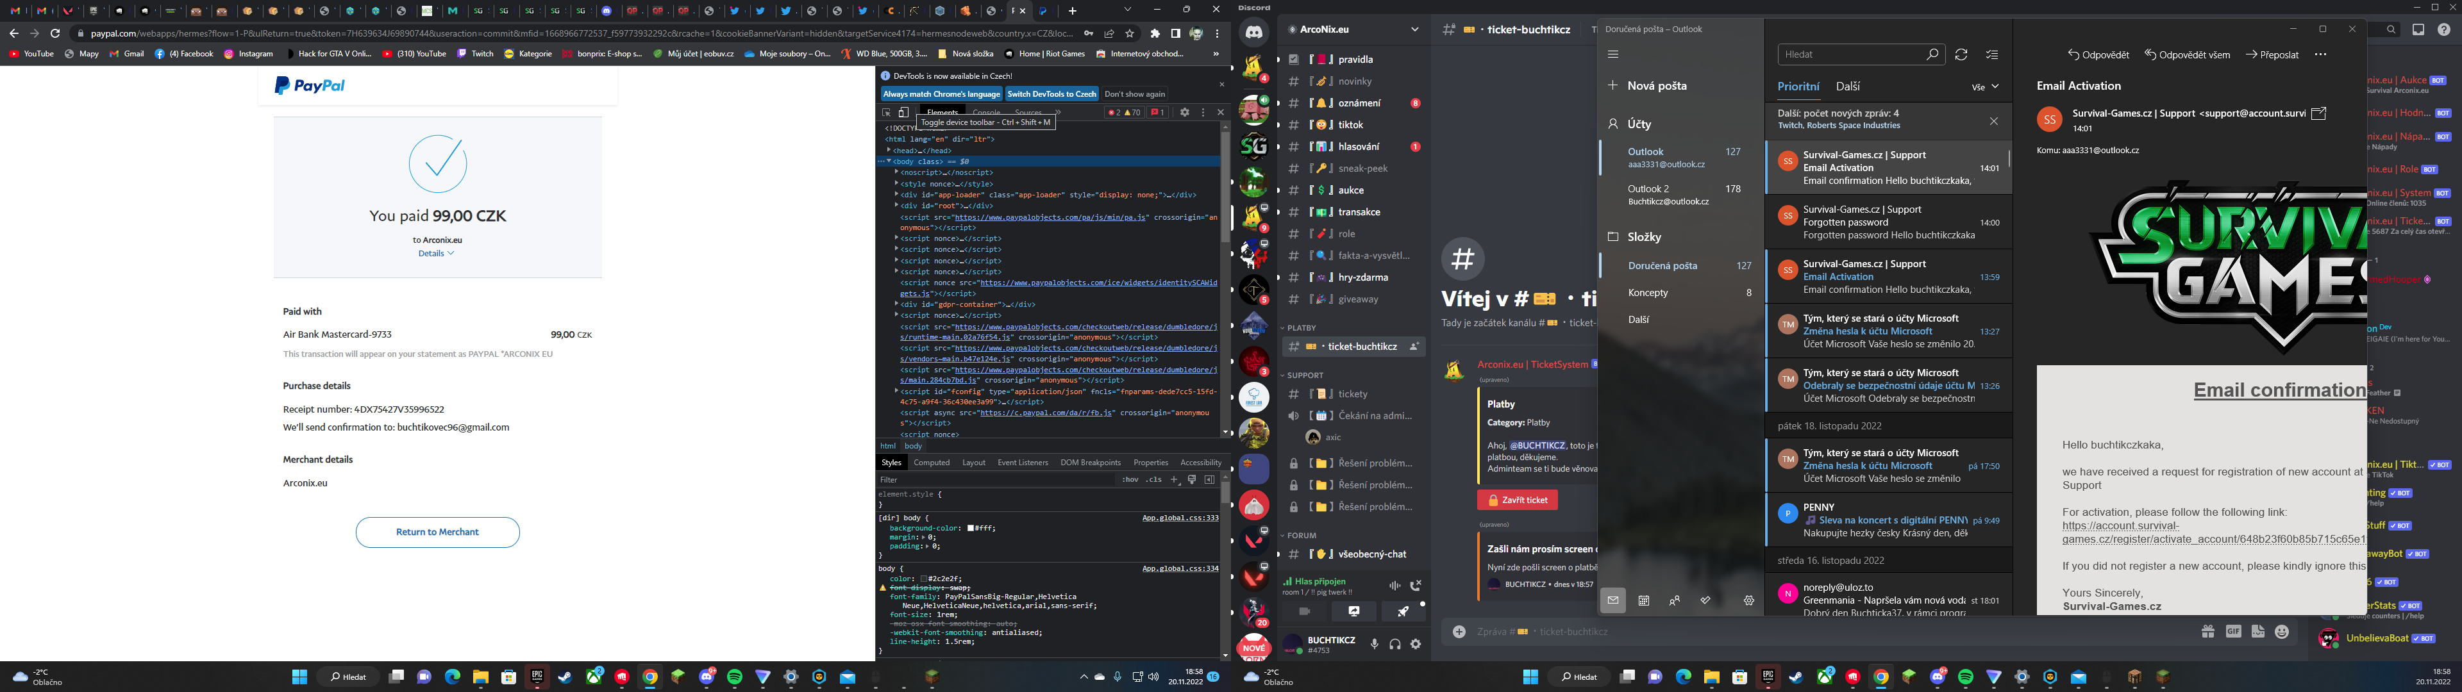Open Spotify from the left Windows taskbar
Image resolution: width=2462 pixels, height=692 pixels.
coord(735,677)
